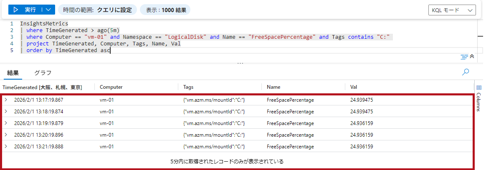Open the Columns panel icon
The height and width of the screenshot is (170, 486).
click(x=479, y=87)
